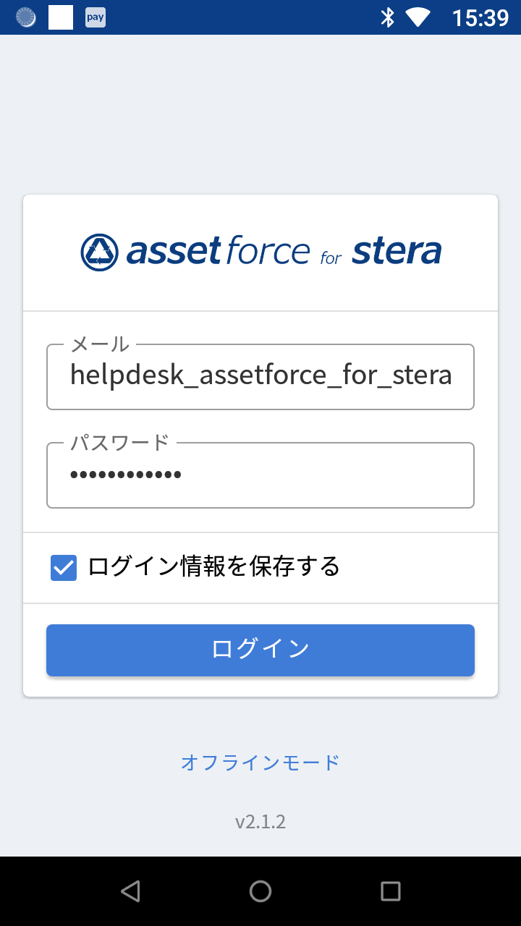Screen dimensions: 521x926
Task: Tap the v2.1.2 version text
Action: (x=260, y=822)
